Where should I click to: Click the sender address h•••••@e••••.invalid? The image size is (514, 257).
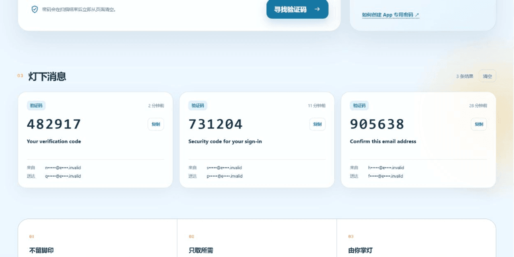click(x=386, y=168)
